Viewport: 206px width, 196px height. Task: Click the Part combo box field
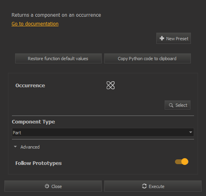click(103, 132)
